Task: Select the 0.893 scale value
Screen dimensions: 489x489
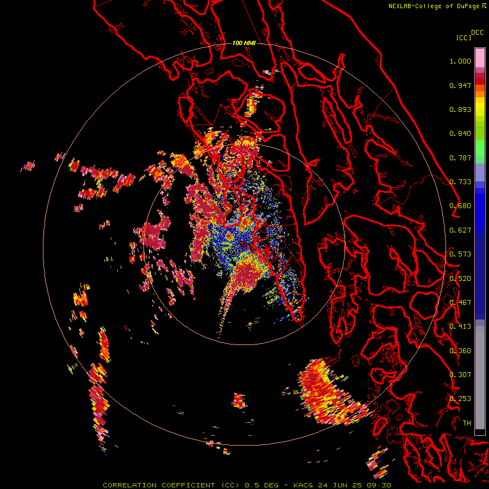Action: 460,109
